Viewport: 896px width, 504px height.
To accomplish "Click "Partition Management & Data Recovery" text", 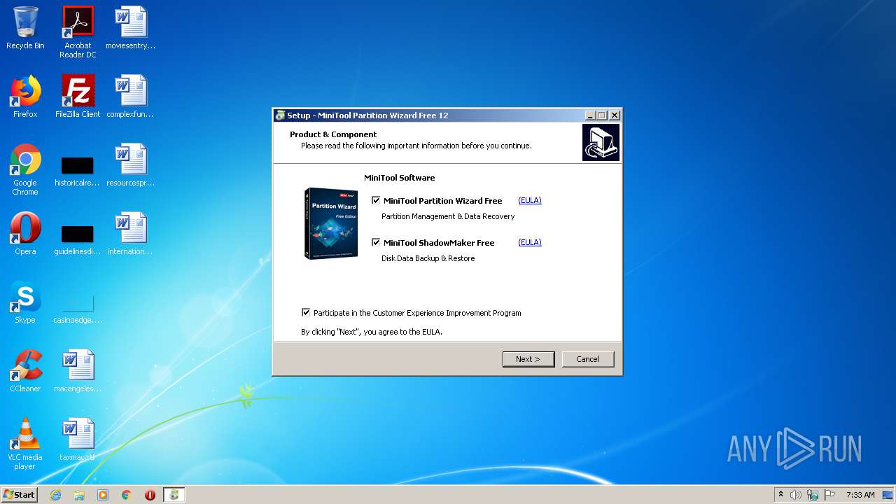I will [x=448, y=216].
